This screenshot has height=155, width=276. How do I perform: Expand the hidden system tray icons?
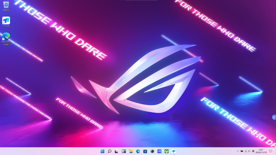pos(238,151)
